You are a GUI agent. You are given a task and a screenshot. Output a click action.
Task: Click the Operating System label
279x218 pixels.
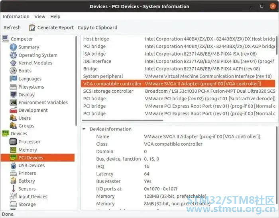click(38, 55)
